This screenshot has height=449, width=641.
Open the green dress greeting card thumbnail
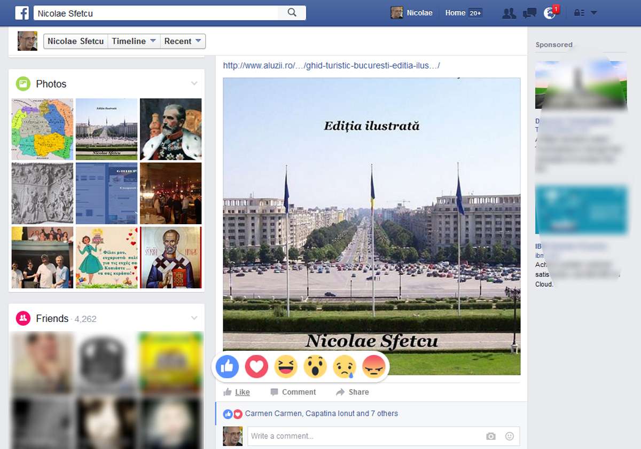pos(106,257)
